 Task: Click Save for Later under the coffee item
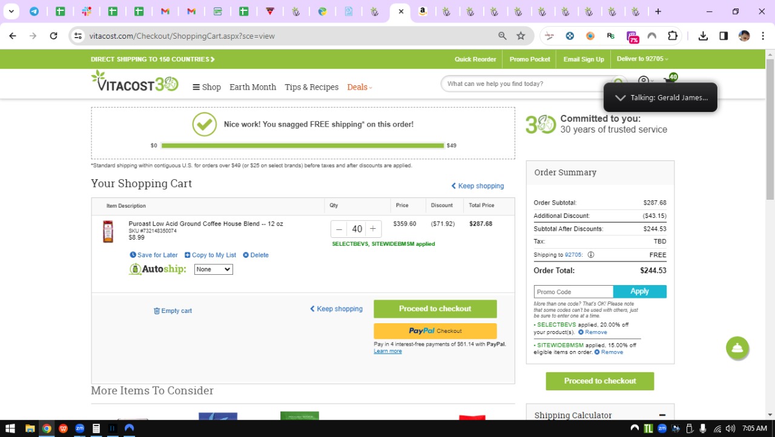click(x=154, y=255)
